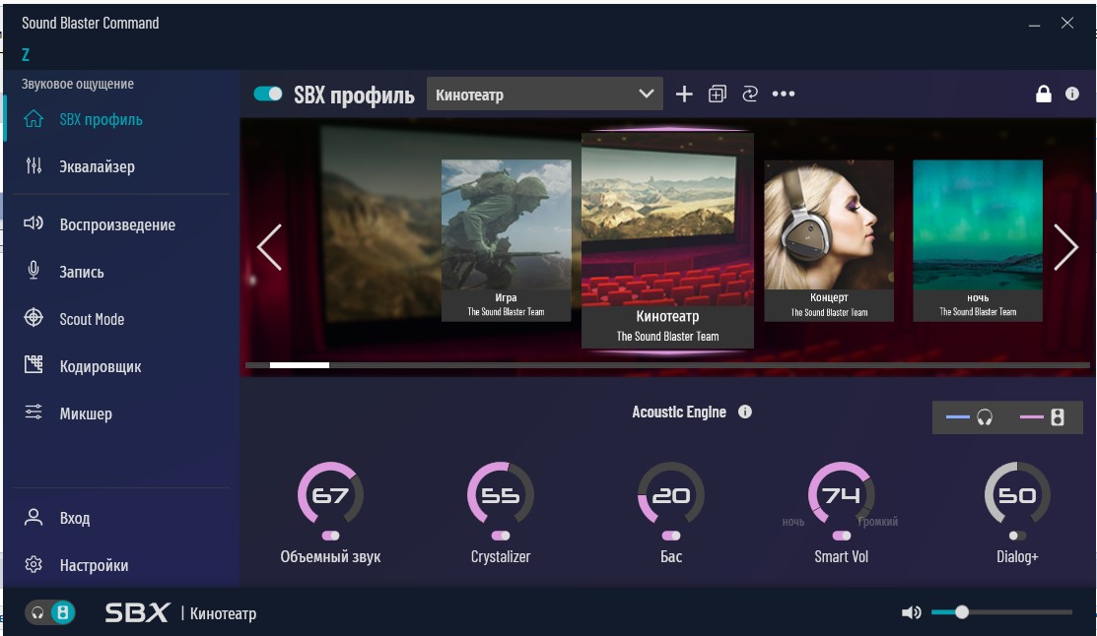1097x636 pixels.
Task: Open Микшер section
Action: pos(86,413)
